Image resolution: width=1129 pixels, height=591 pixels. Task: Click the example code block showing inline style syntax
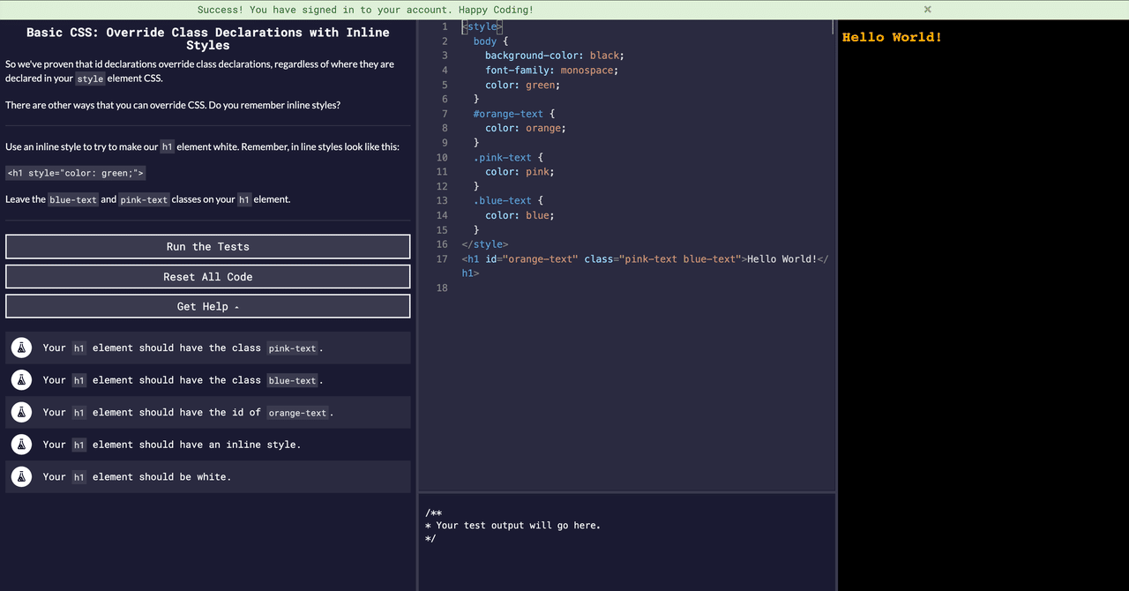point(75,173)
